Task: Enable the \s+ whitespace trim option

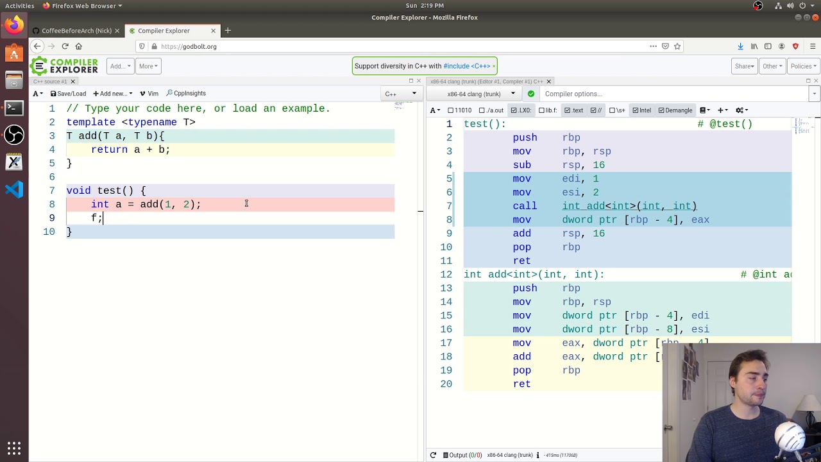Action: click(x=617, y=110)
